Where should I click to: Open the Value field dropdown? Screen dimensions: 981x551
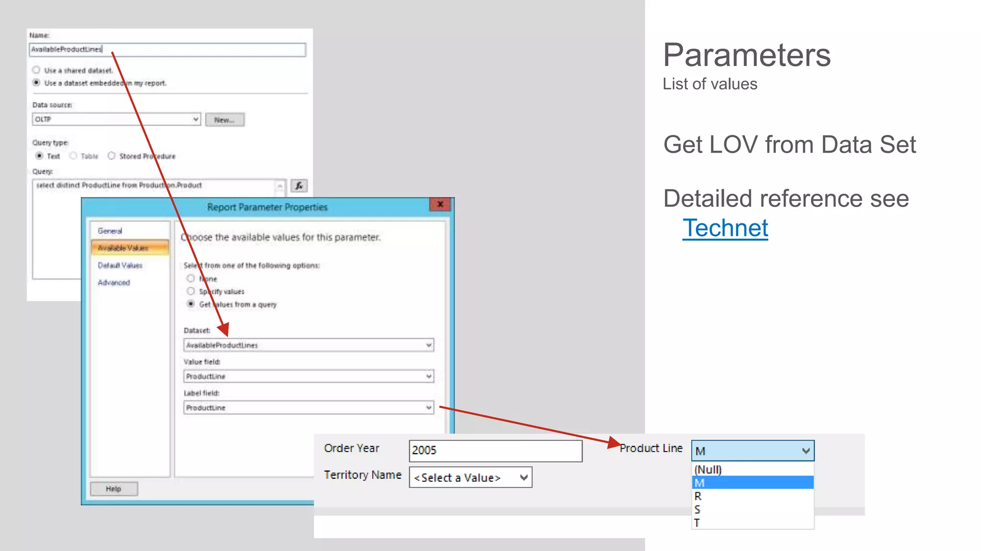click(308, 376)
